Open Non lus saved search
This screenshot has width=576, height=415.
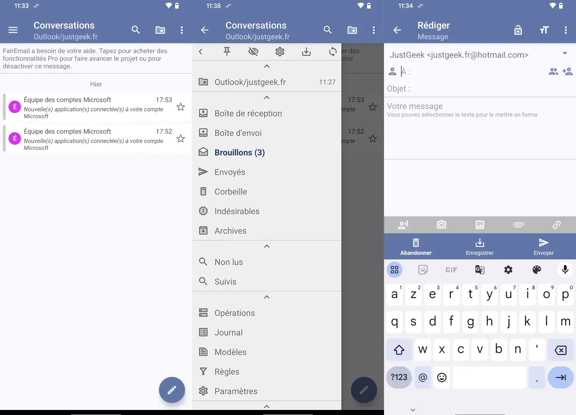click(267, 262)
